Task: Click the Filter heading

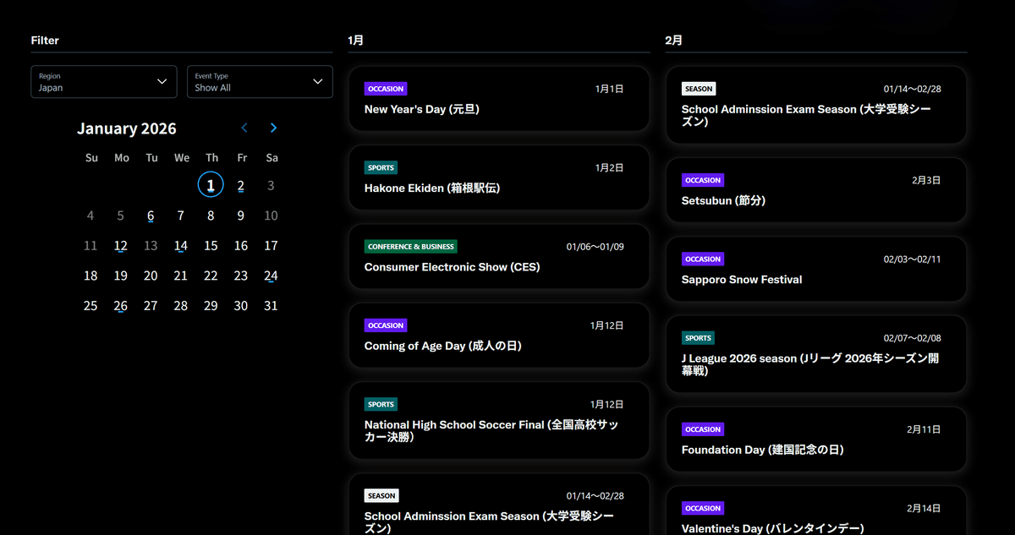Action: pyautogui.click(x=45, y=40)
